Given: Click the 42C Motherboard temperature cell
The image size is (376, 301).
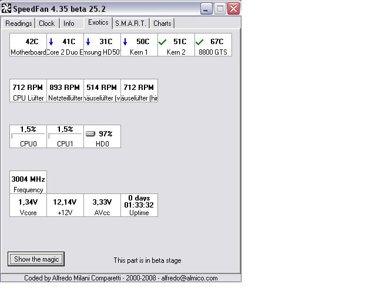Looking at the screenshot, I should pos(28,45).
